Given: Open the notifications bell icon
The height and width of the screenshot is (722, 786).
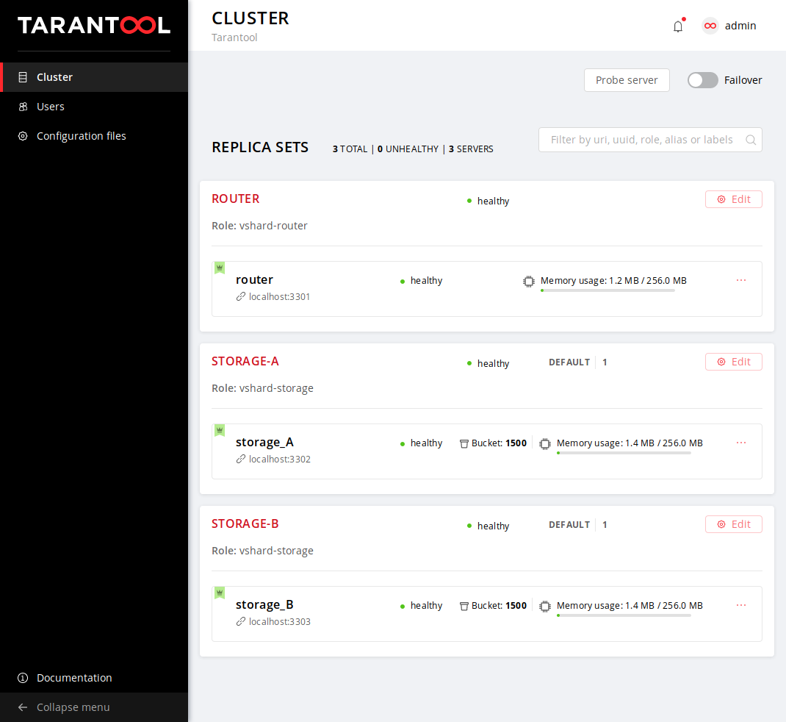Looking at the screenshot, I should click(x=678, y=26).
